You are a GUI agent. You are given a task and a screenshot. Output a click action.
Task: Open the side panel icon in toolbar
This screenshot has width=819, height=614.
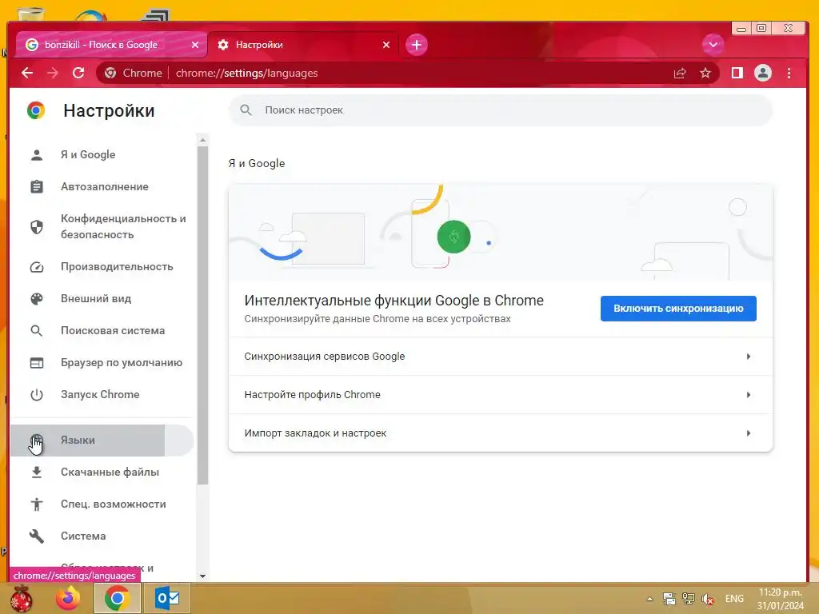tap(737, 73)
